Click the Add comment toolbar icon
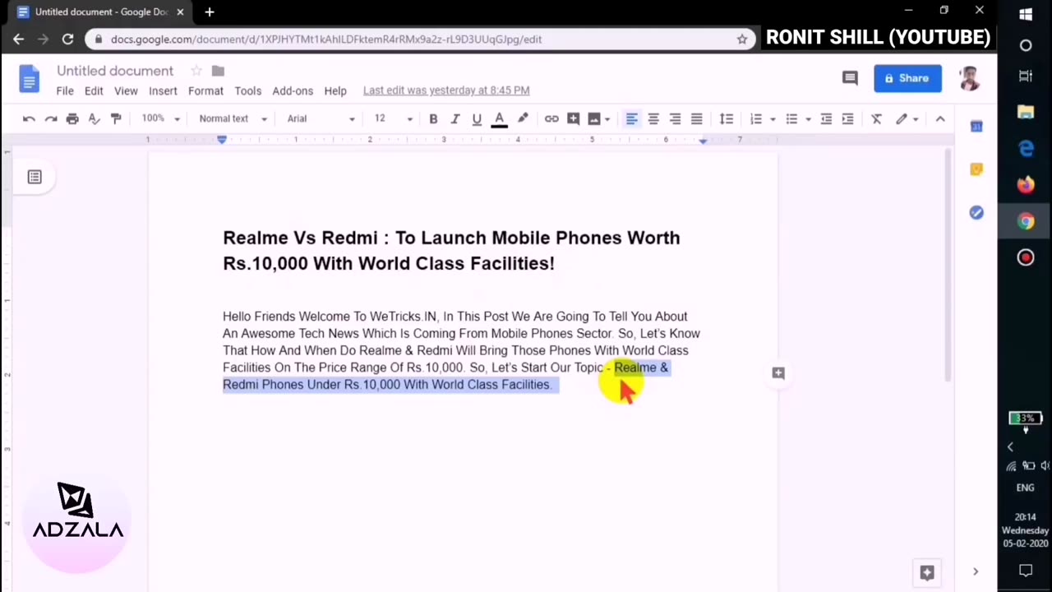The height and width of the screenshot is (592, 1052). point(574,119)
